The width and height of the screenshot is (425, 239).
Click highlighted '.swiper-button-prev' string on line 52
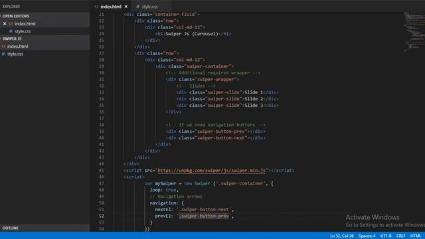coord(204,216)
